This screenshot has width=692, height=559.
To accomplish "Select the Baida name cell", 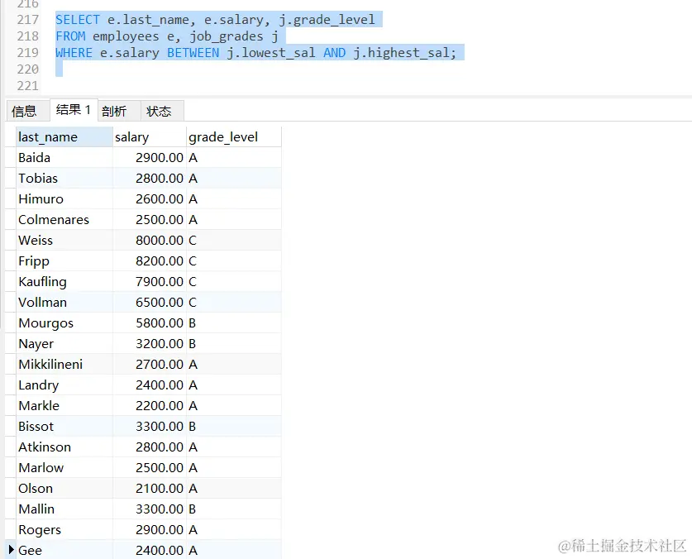I will (x=64, y=158).
